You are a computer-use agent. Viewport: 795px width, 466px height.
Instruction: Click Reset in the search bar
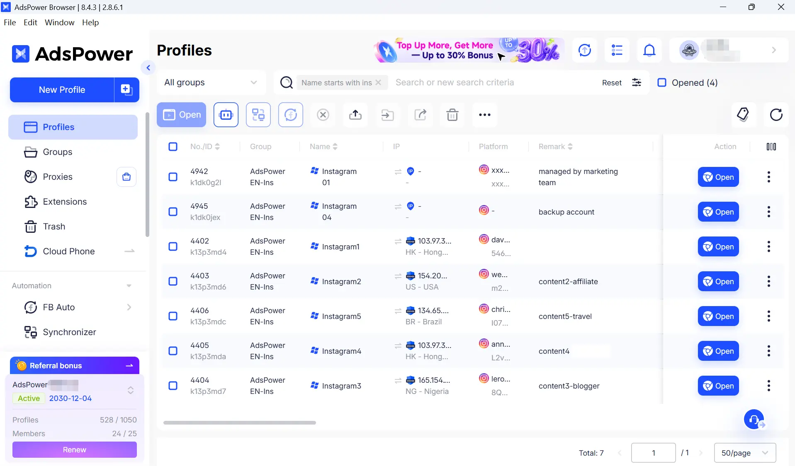[x=612, y=82]
